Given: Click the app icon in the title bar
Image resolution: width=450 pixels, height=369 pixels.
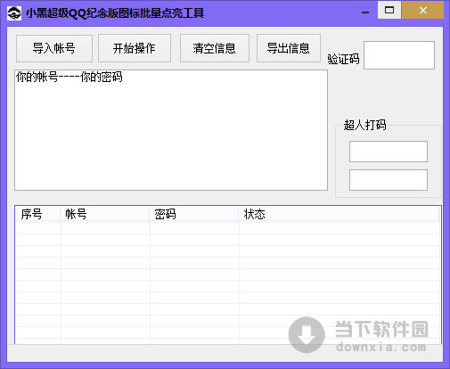Looking at the screenshot, I should coord(14,13).
